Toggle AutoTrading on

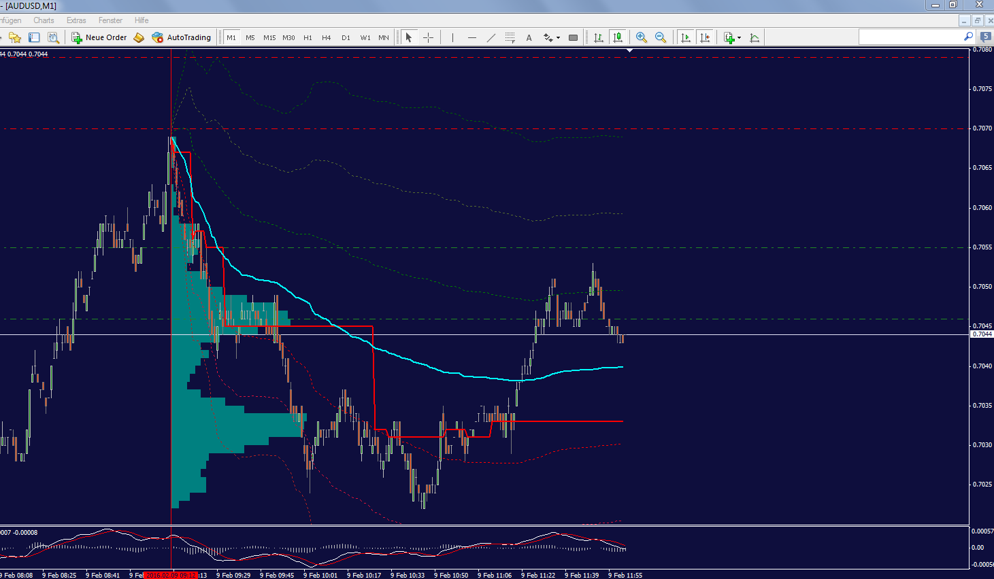181,37
